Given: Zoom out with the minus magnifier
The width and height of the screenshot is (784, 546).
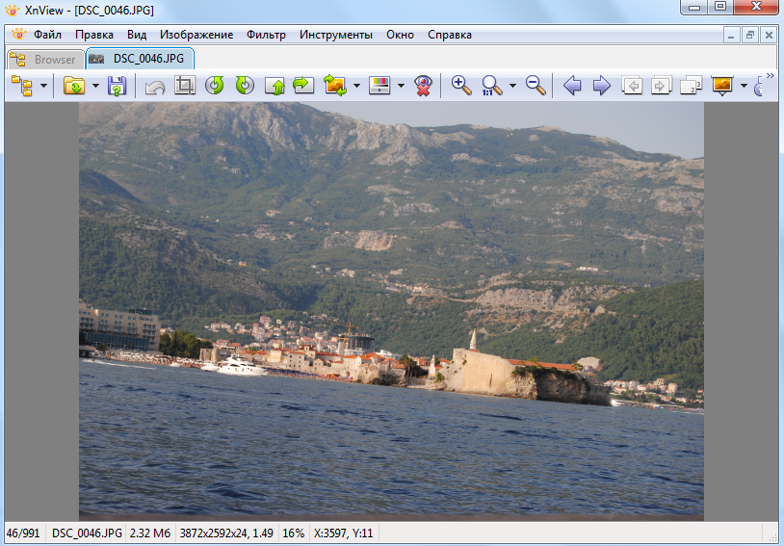Looking at the screenshot, I should coord(536,86).
